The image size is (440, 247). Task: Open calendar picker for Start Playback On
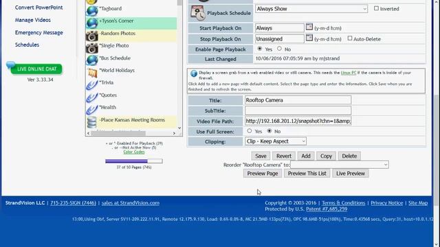309,27
